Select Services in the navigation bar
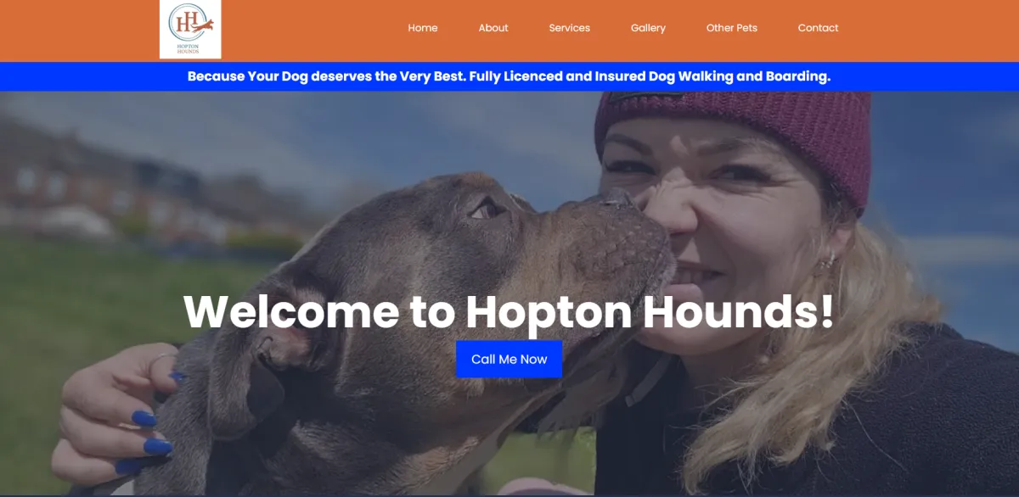The height and width of the screenshot is (497, 1019). (570, 28)
